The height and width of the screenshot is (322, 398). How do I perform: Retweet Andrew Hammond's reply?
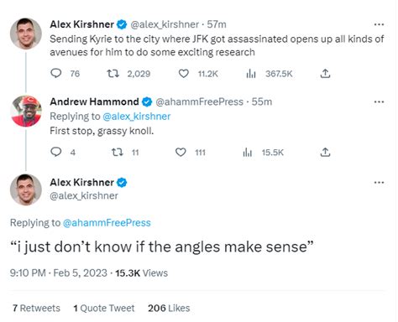pos(117,153)
